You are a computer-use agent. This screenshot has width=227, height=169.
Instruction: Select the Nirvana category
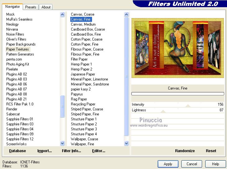pos(12,29)
